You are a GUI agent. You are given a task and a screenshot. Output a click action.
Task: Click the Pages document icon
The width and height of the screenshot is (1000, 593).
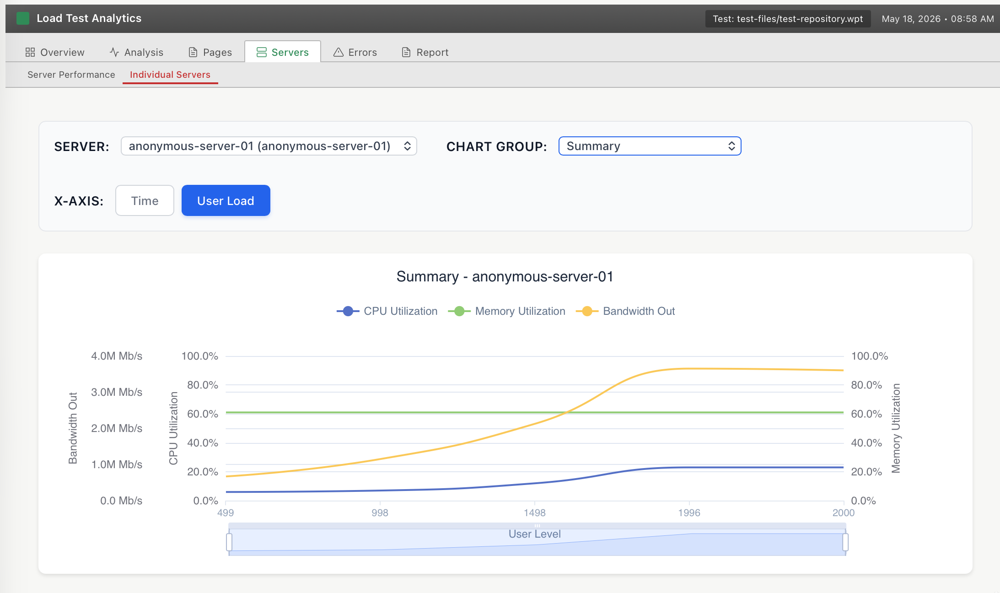pyautogui.click(x=193, y=52)
